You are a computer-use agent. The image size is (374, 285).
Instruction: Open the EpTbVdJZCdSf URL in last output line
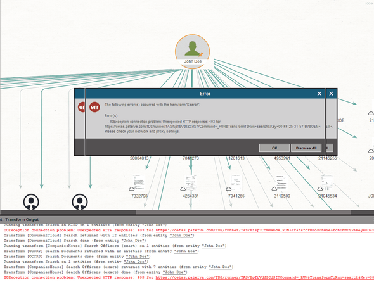coord(265,277)
